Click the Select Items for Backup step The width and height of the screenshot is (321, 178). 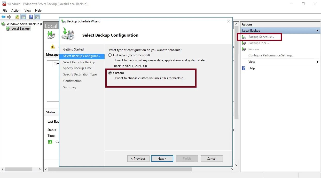[x=79, y=62]
